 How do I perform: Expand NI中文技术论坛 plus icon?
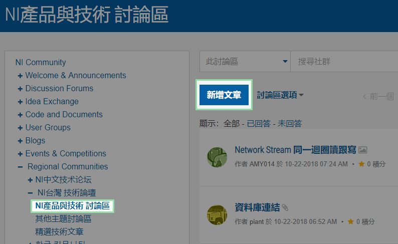pyautogui.click(x=30, y=180)
